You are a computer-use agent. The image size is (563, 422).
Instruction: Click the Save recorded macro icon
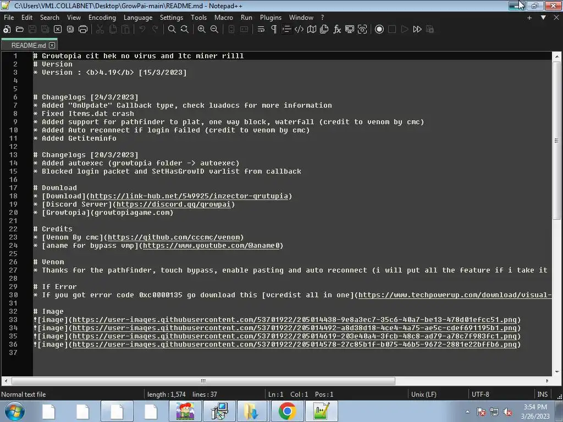click(430, 30)
